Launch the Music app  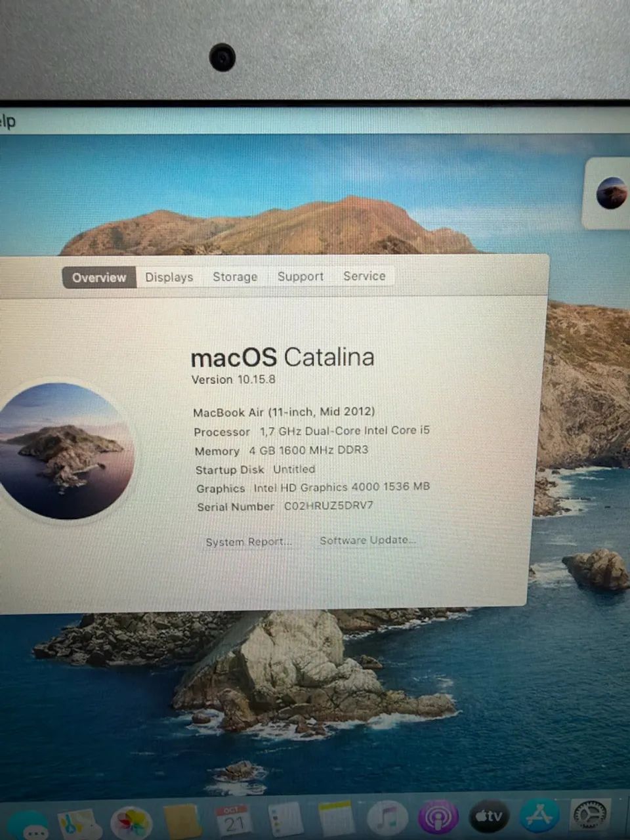[387, 818]
